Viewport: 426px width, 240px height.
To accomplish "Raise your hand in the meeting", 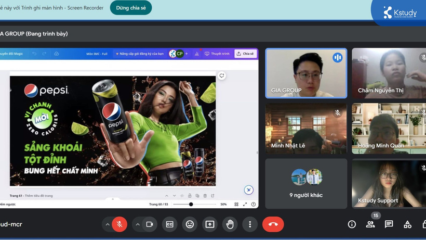I will click(230, 224).
